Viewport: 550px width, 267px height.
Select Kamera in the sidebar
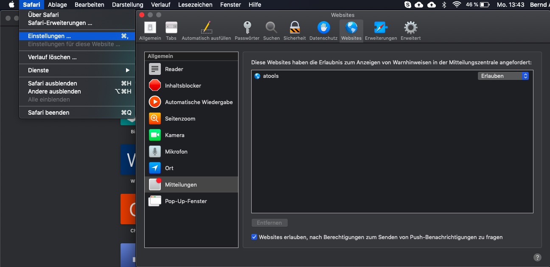click(x=191, y=135)
